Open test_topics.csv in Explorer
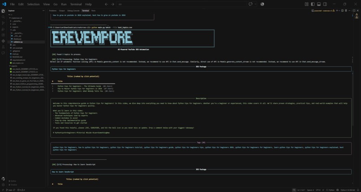The image size is (361, 192). [x=18, y=63]
